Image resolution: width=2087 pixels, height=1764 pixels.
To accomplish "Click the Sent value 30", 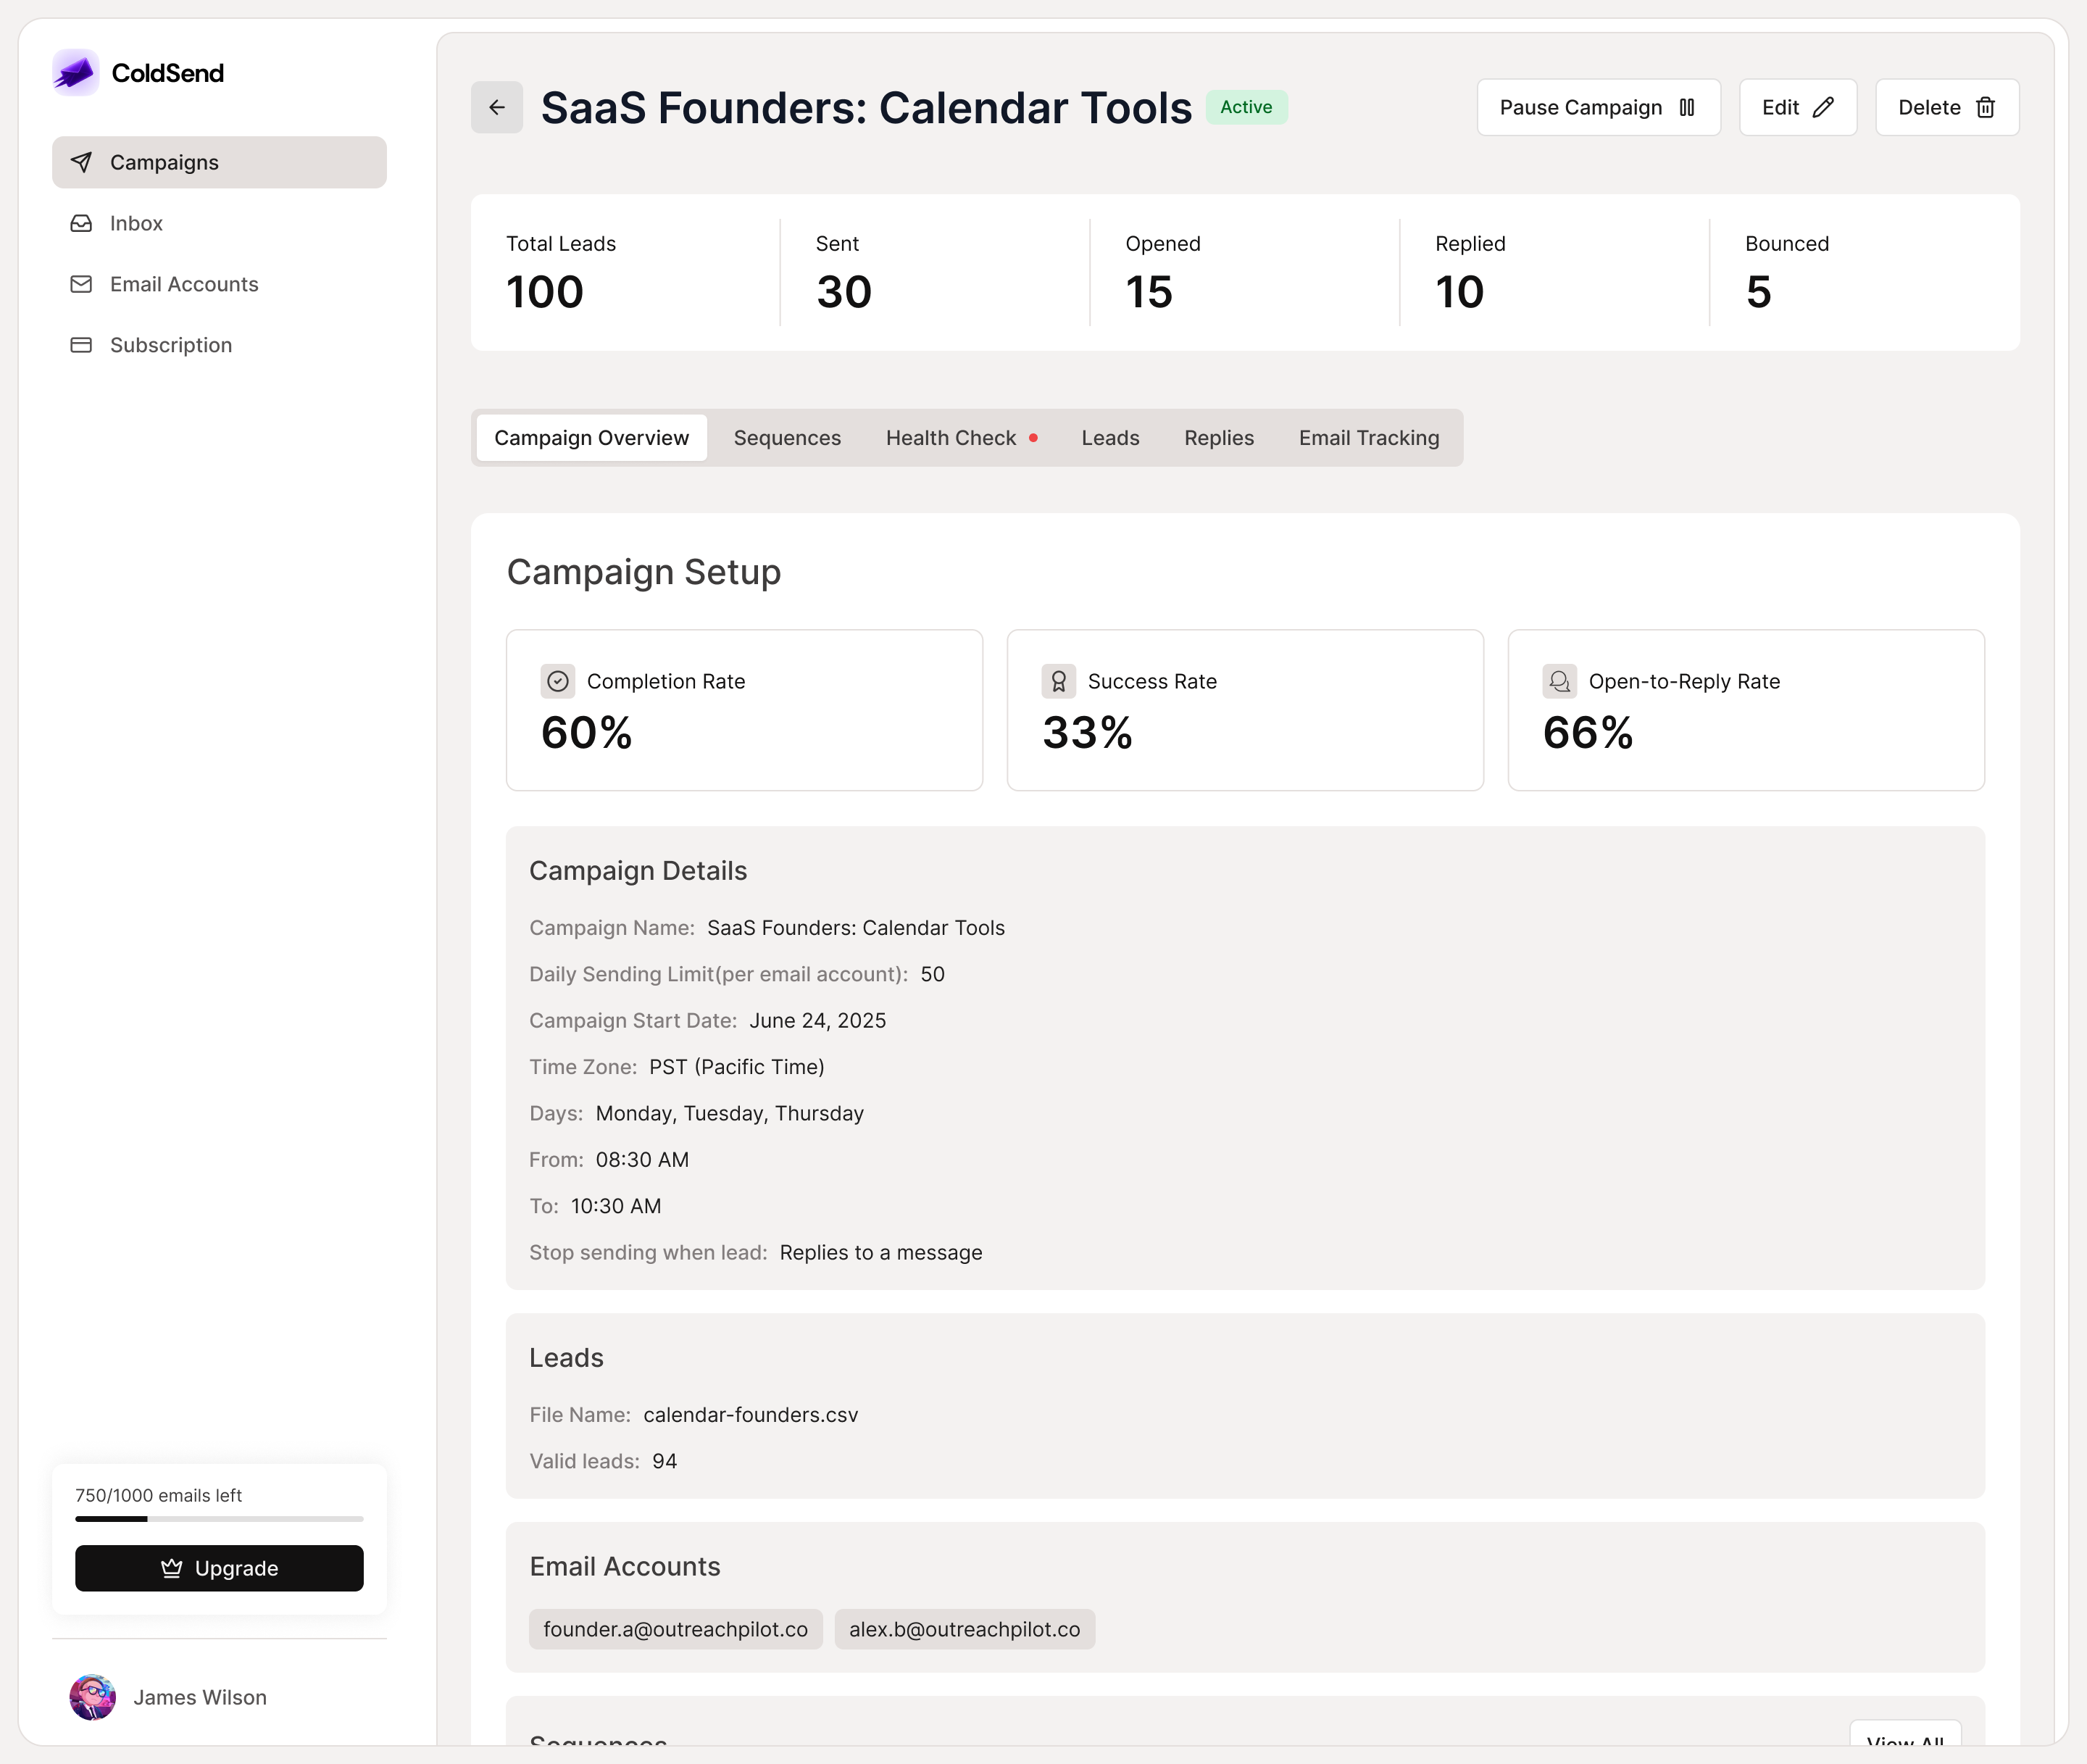I will [844, 292].
